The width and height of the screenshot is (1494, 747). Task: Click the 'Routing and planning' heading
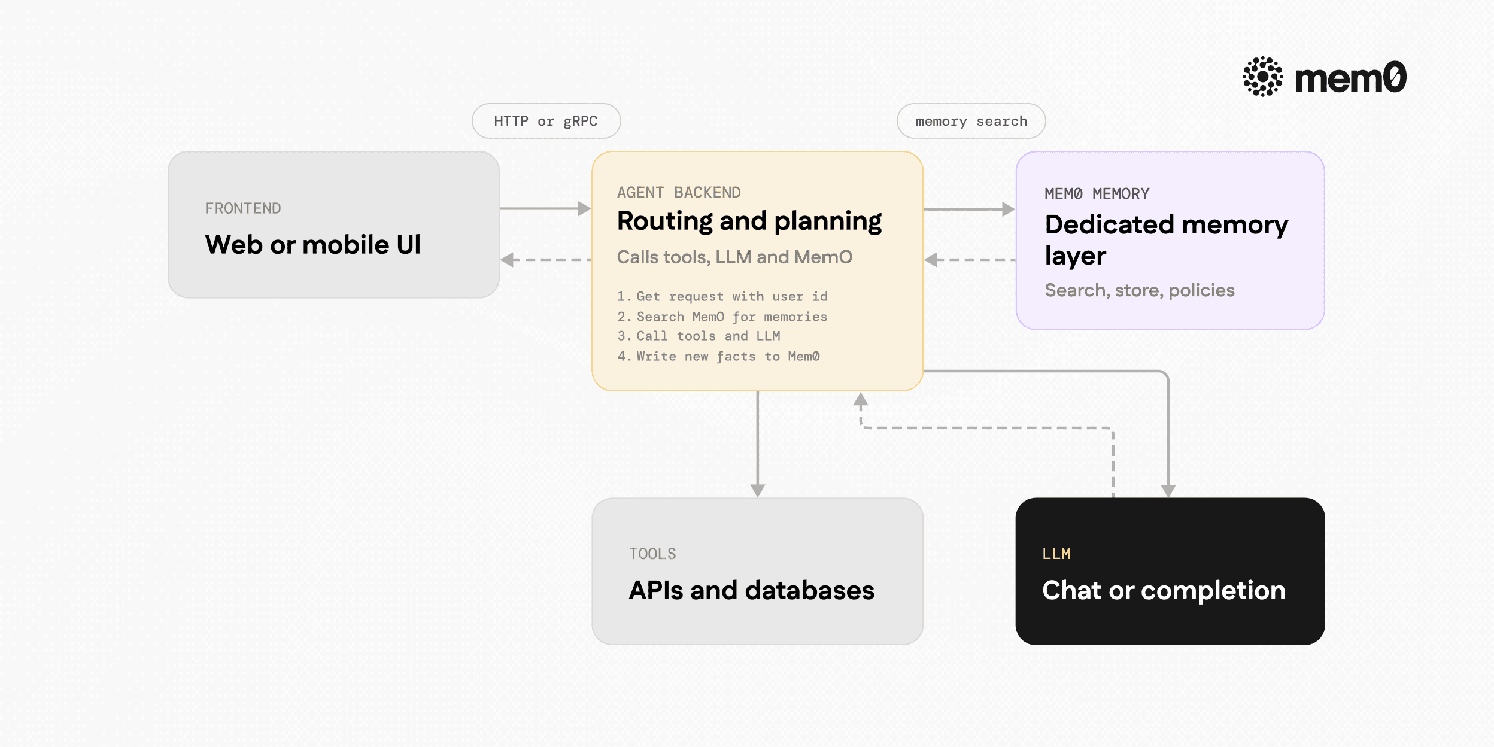749,222
